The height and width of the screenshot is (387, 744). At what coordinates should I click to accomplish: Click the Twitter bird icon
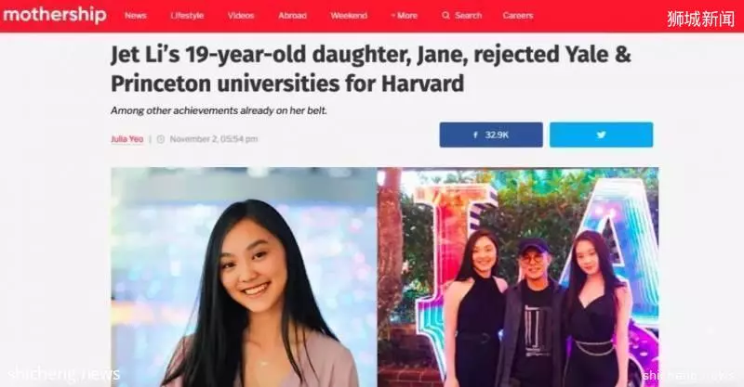pos(601,135)
